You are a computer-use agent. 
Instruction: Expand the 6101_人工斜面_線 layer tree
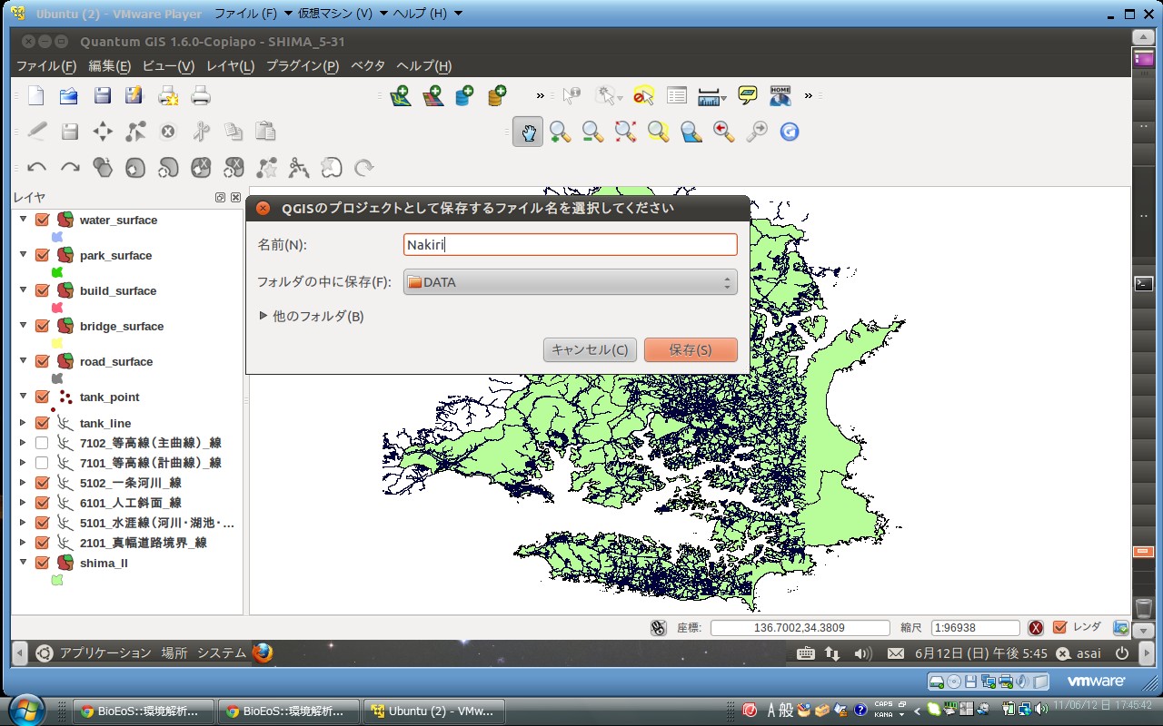[x=23, y=503]
